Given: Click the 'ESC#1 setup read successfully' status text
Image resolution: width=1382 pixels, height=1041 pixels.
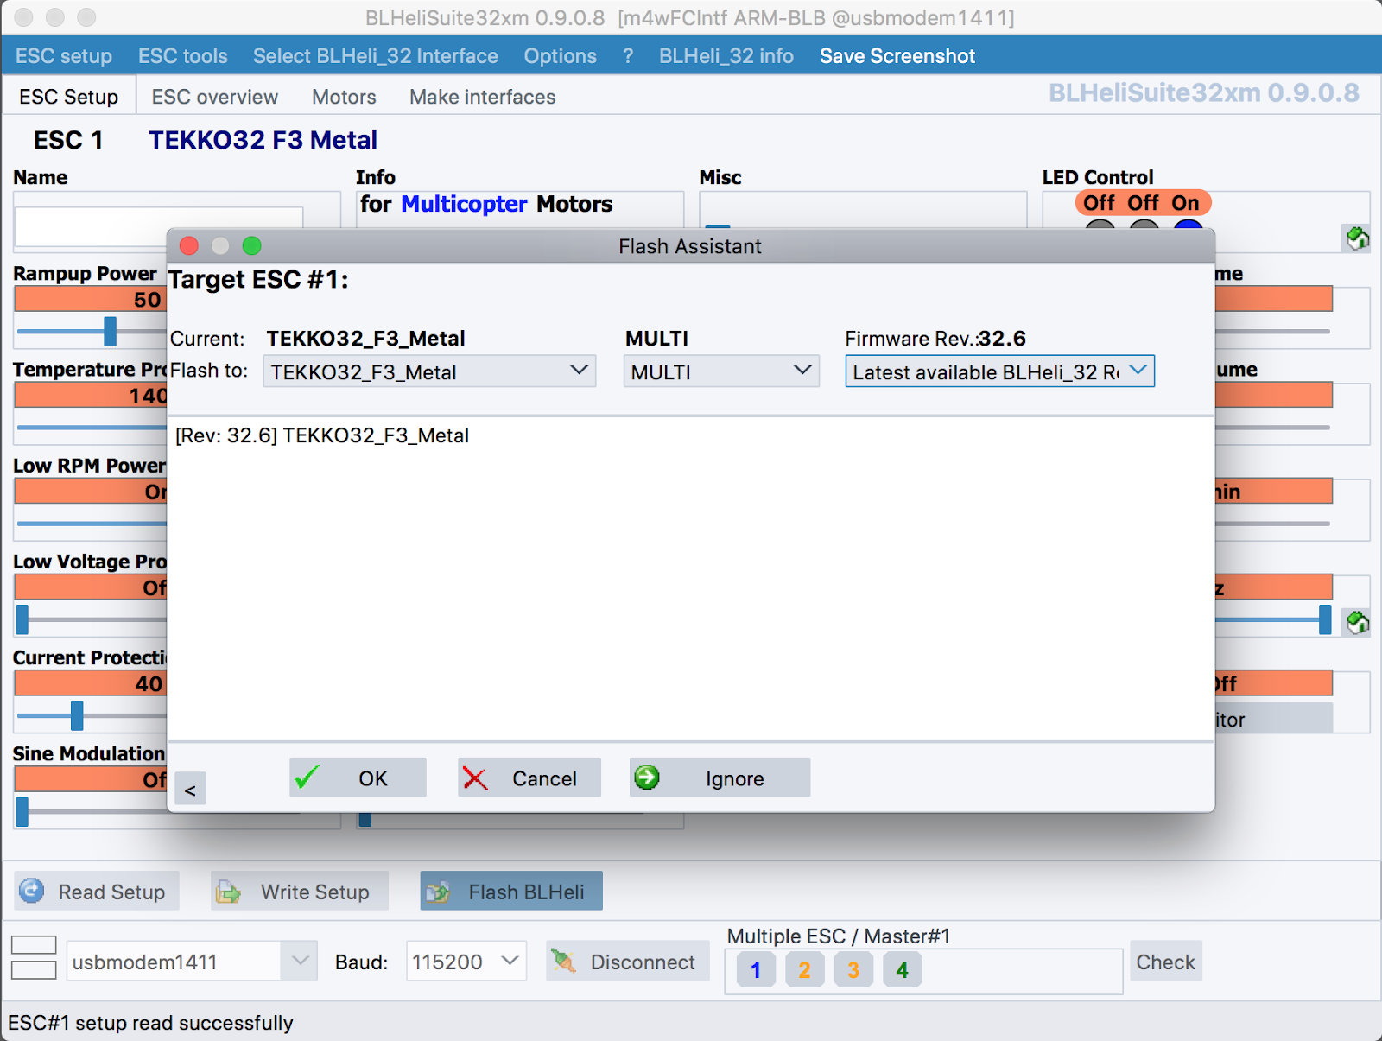Looking at the screenshot, I should point(151,1023).
